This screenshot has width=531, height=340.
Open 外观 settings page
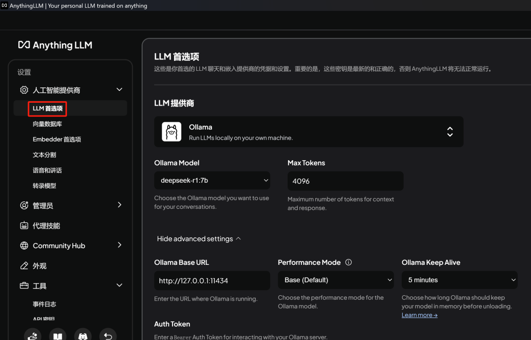coord(40,266)
